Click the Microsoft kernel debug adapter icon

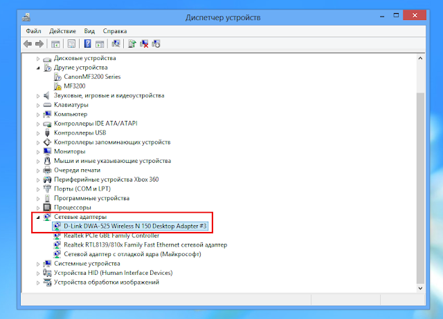click(57, 254)
